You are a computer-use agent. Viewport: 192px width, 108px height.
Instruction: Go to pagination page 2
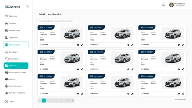48,100
